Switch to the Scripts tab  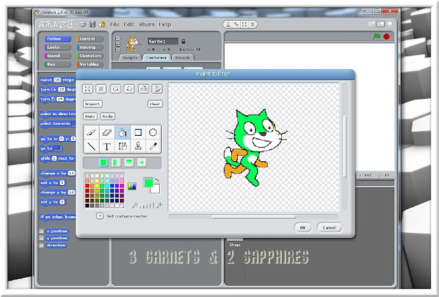[x=130, y=58]
